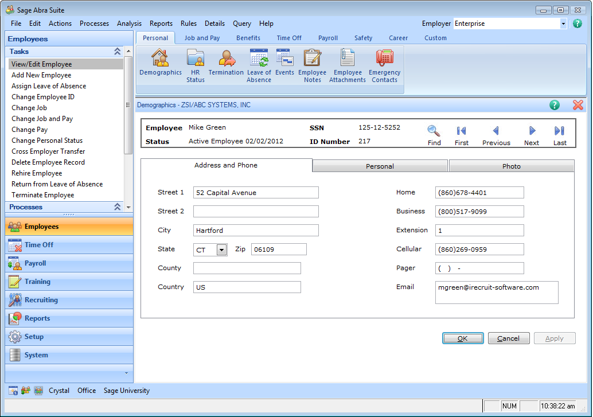Click the Find magnifier icon
The image size is (593, 417).
click(x=434, y=131)
